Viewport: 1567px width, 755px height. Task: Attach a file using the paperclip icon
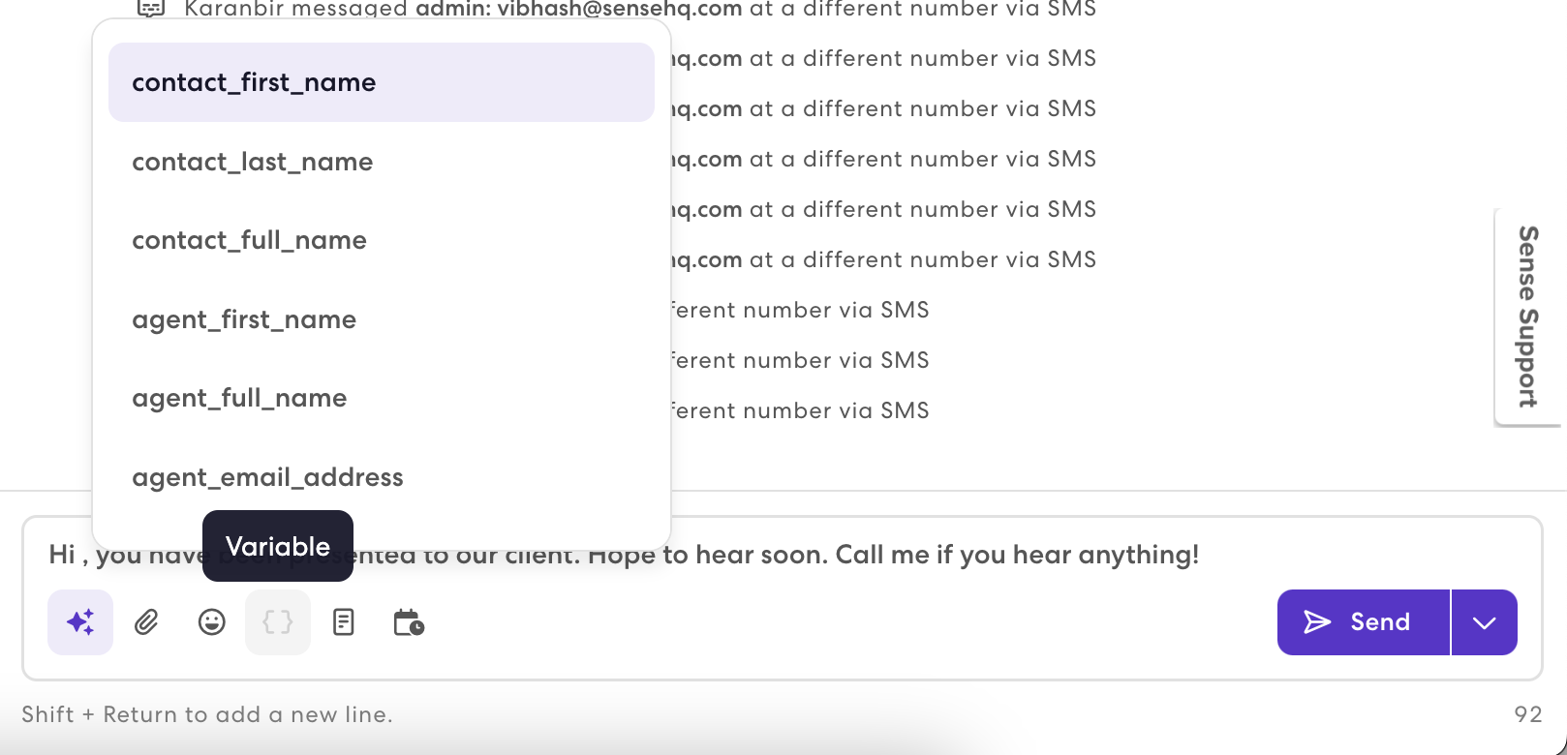tap(146, 622)
